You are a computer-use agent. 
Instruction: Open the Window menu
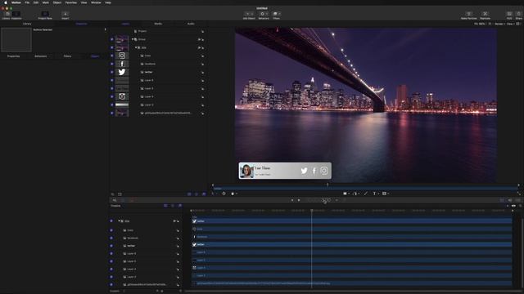(96, 2)
